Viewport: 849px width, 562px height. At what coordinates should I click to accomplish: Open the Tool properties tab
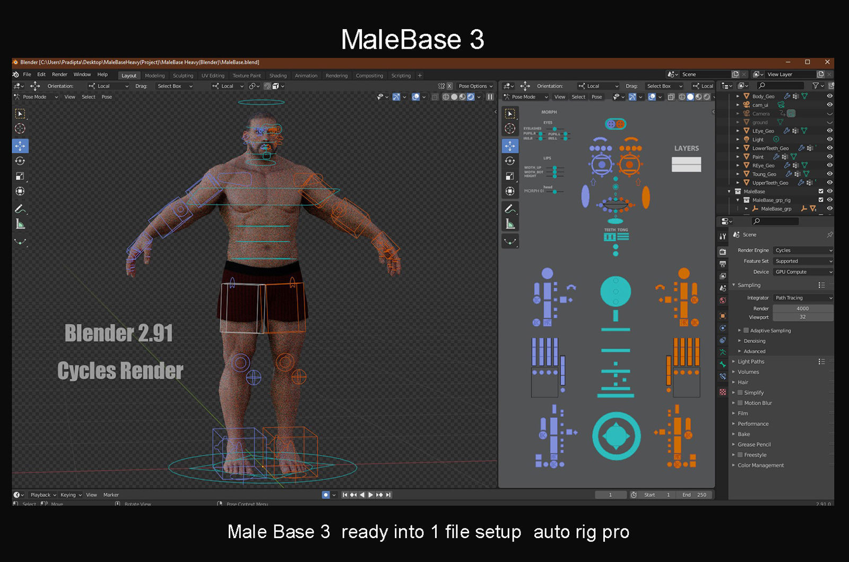point(723,236)
